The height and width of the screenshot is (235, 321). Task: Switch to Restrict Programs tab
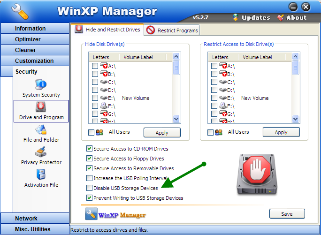pyautogui.click(x=172, y=30)
